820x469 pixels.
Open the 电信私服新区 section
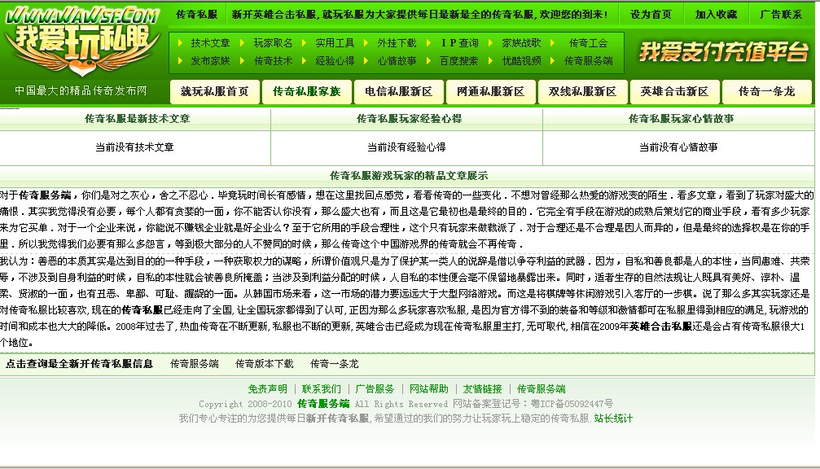398,92
